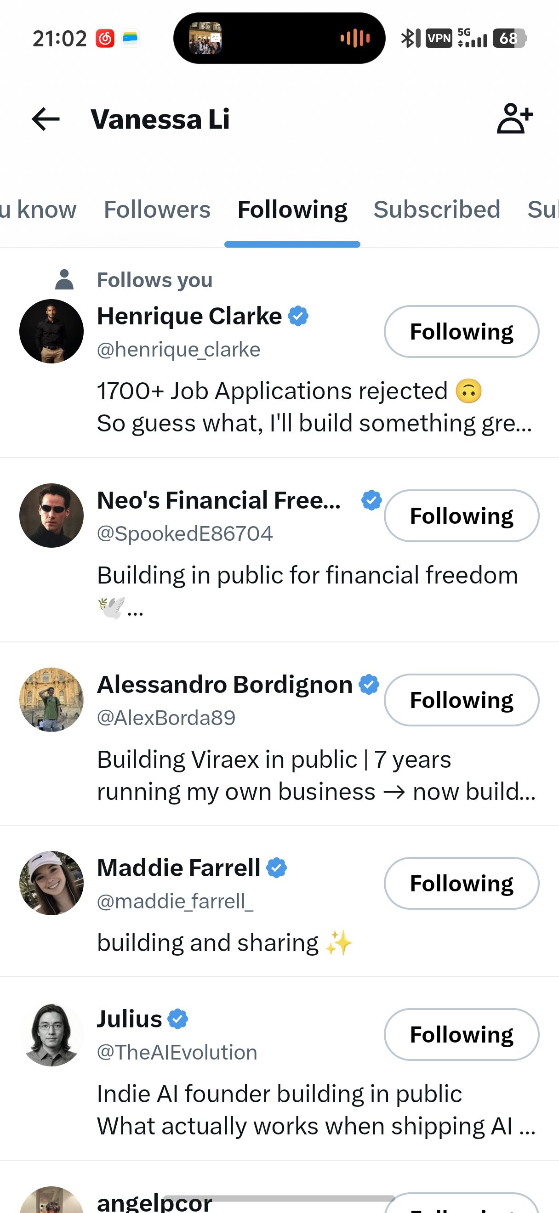The width and height of the screenshot is (559, 1213).
Task: Tap Maddie Farrell's verified badge
Action: tap(276, 868)
